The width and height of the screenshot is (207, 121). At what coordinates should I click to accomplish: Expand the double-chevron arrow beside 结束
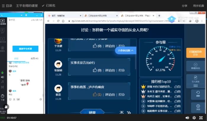(x=129, y=112)
